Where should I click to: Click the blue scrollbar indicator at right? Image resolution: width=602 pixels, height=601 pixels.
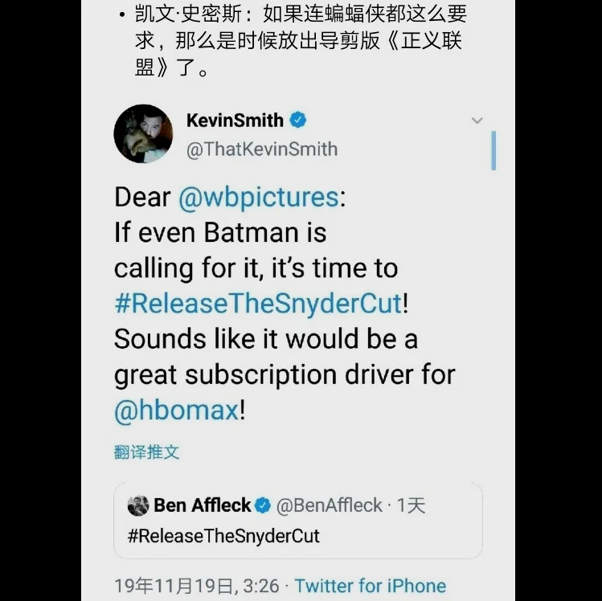click(x=493, y=150)
